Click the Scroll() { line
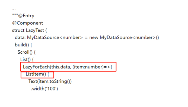This screenshot has width=188, height=107. [x=27, y=52]
